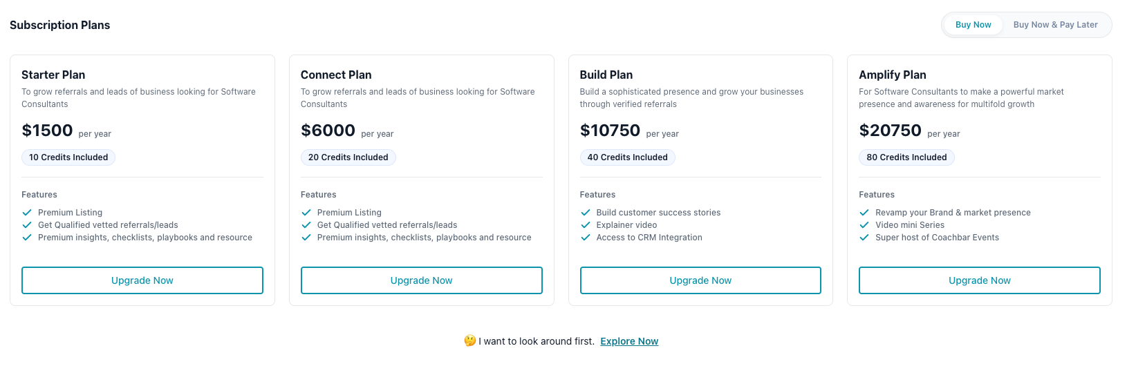
Task: Click the 80 Credits Included badge
Action: tap(906, 157)
